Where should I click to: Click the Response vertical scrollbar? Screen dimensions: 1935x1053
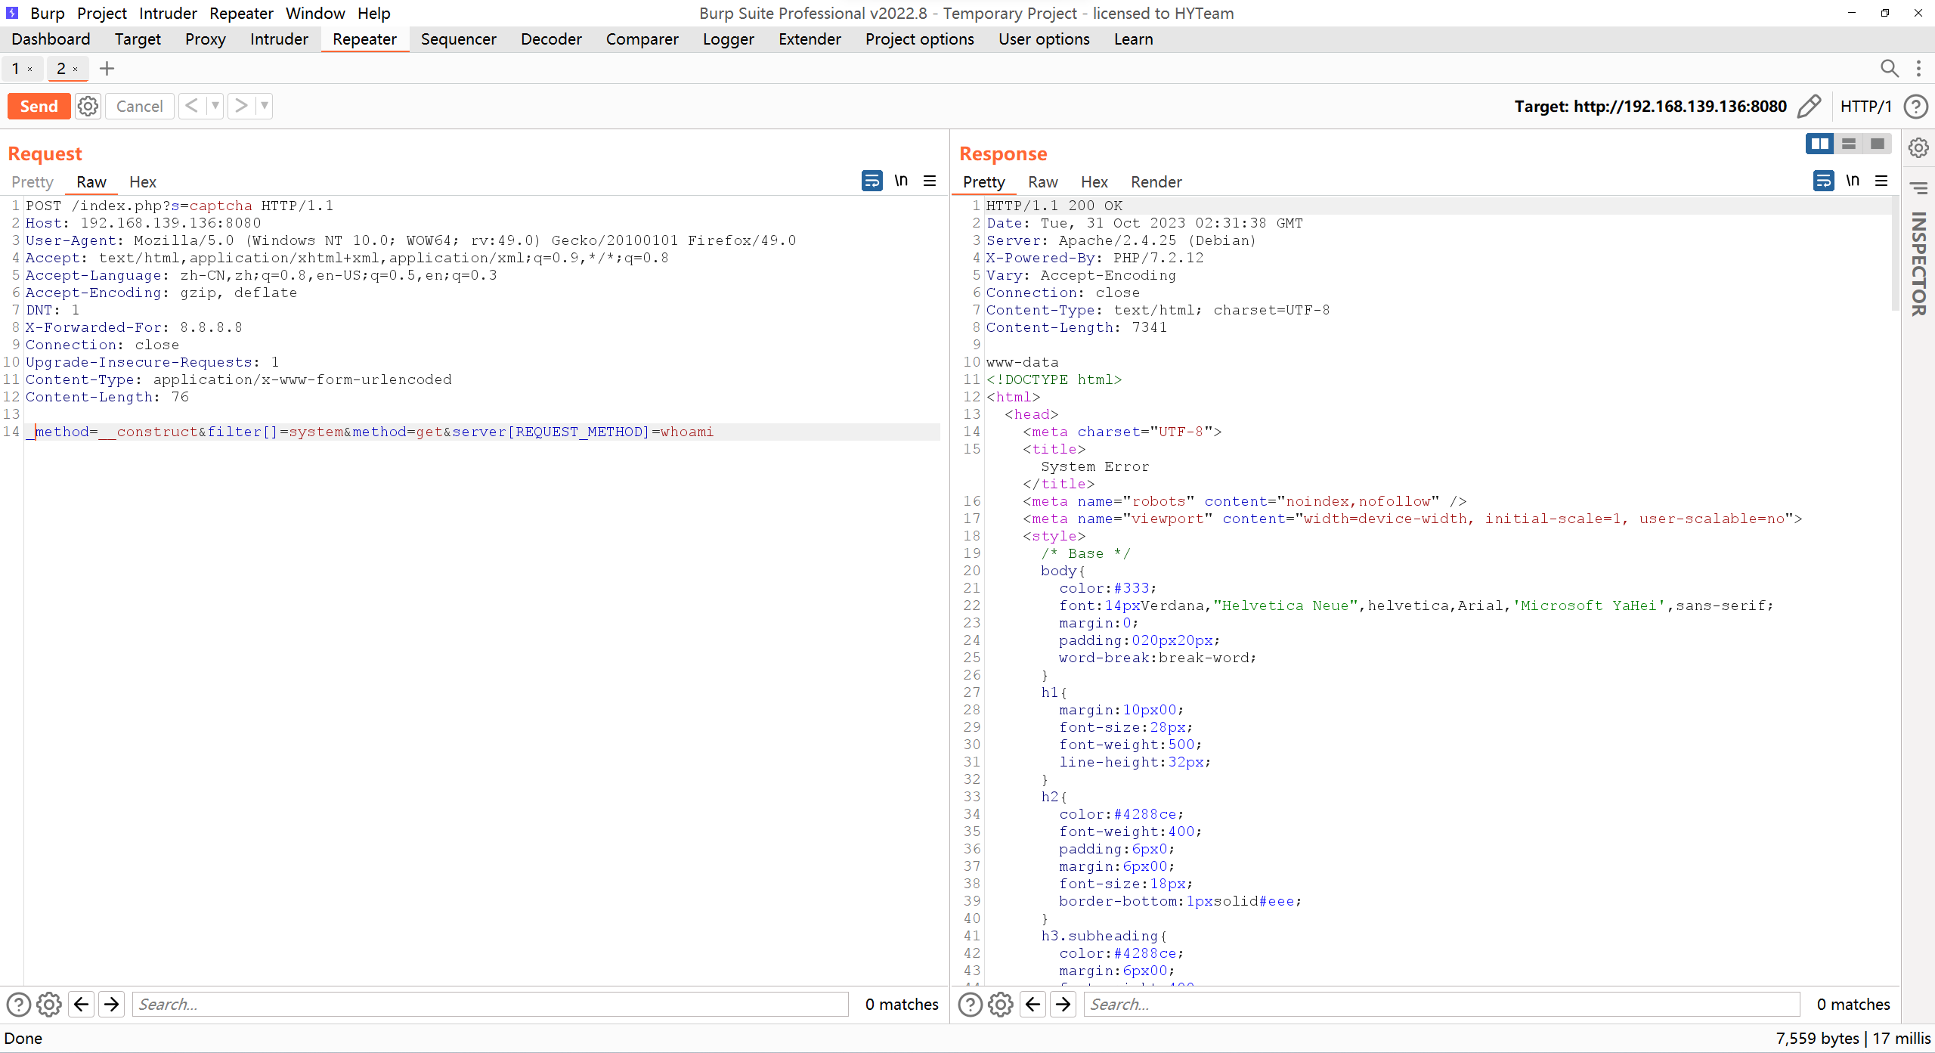1895,253
